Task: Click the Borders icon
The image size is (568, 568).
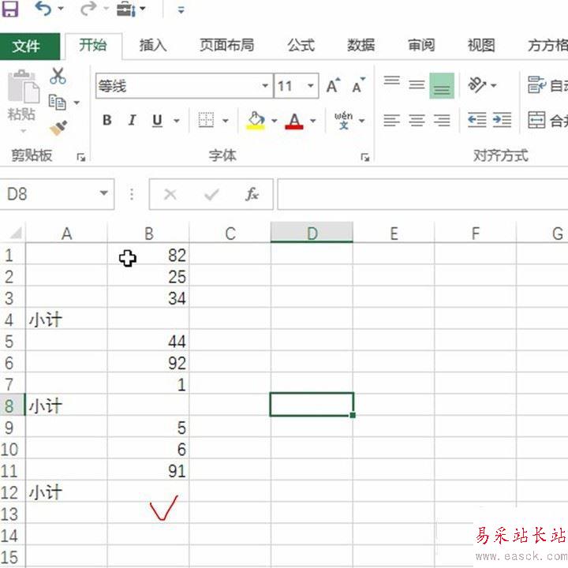Action: tap(206, 120)
